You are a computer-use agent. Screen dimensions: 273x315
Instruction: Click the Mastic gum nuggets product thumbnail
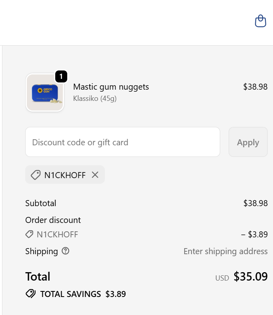(x=45, y=92)
